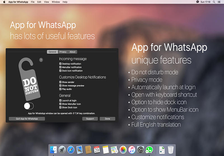The height and width of the screenshot is (156, 224).
Task: Toggle Show Dock Icon checkbox
Action: (x=60, y=107)
